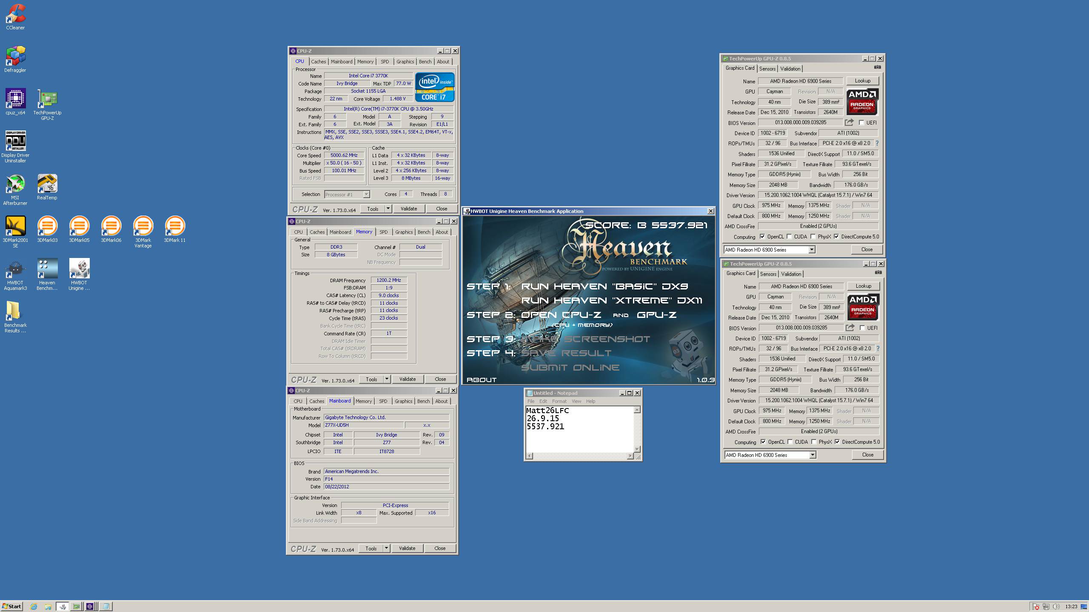Open Notepad Format menu

click(x=559, y=401)
